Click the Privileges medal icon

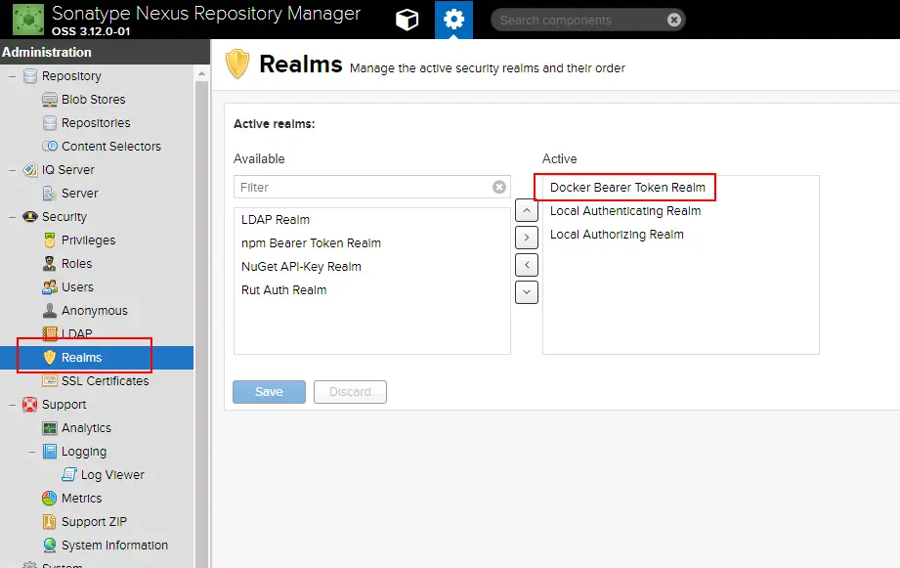point(50,240)
